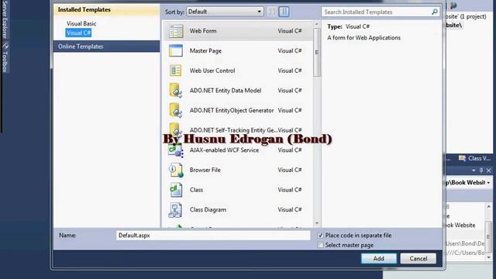
Task: Select the Master Page row text
Action: 205,51
